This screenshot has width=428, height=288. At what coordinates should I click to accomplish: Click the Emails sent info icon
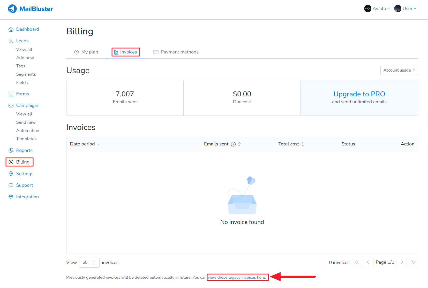(233, 144)
